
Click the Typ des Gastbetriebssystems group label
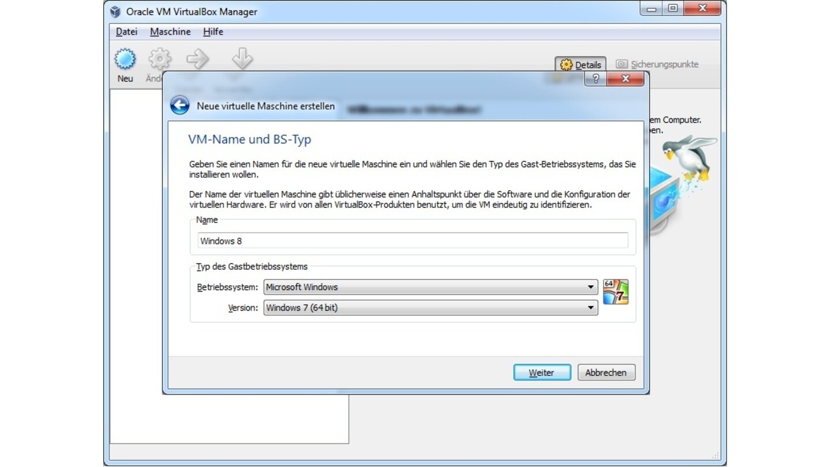coord(252,266)
